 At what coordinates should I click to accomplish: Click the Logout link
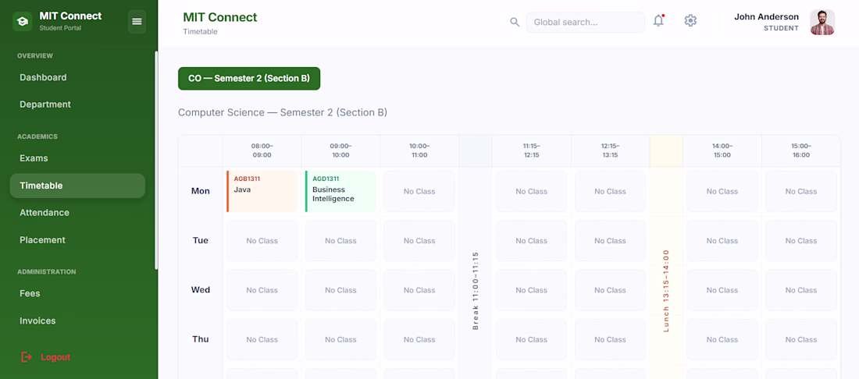point(55,357)
